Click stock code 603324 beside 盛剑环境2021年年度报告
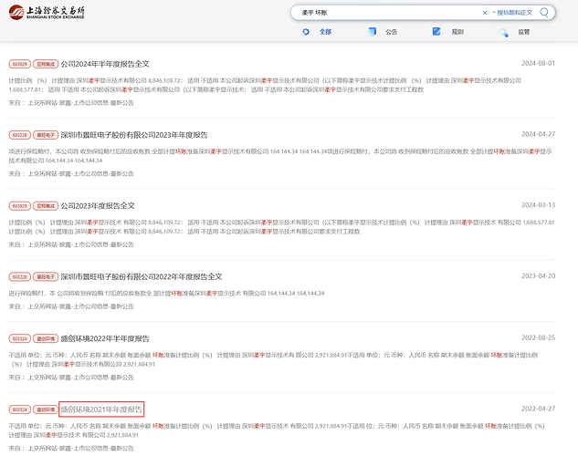The image size is (578, 456). [20, 409]
